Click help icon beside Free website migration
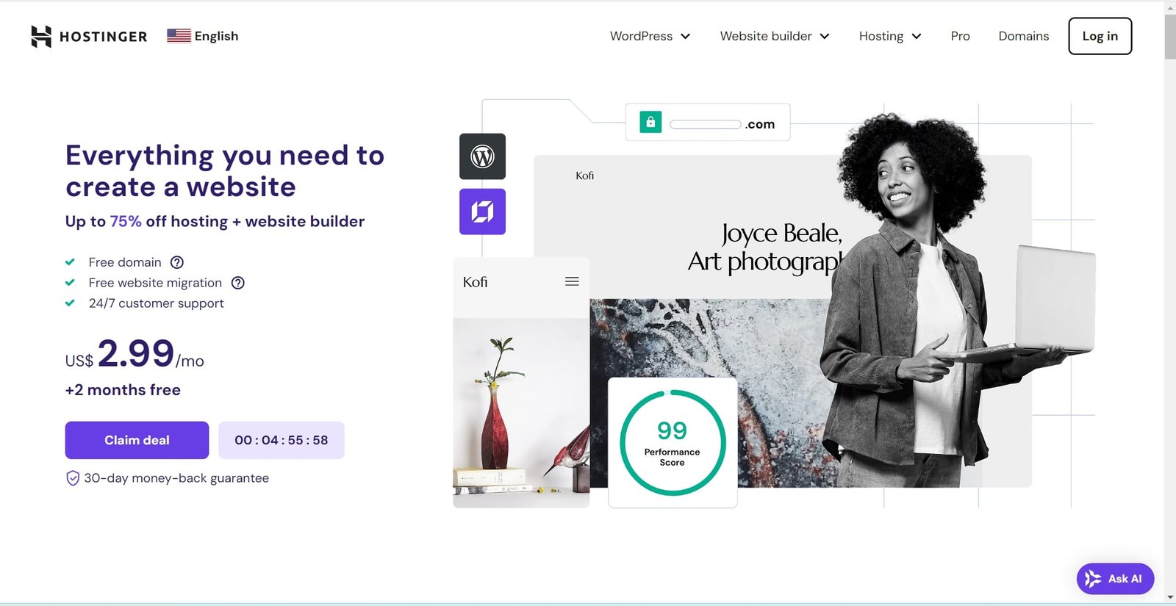The height and width of the screenshot is (606, 1176). point(238,283)
